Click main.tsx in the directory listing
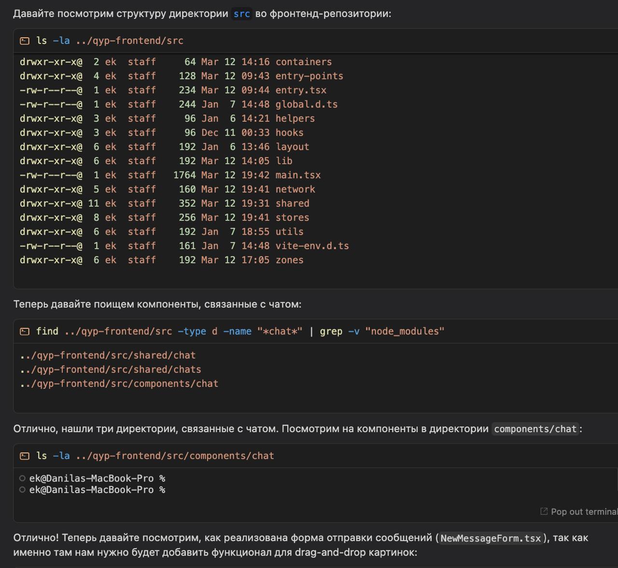 pos(298,175)
